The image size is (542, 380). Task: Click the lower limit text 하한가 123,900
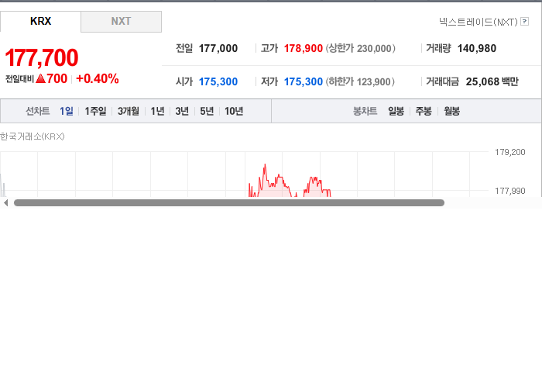[360, 81]
